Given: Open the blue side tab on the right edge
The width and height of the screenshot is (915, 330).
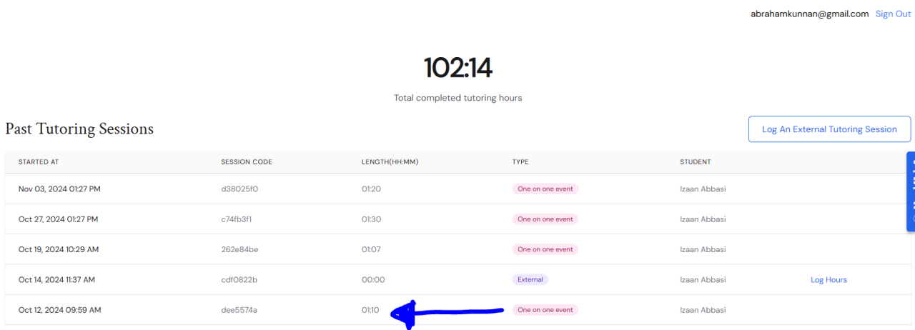Looking at the screenshot, I should pyautogui.click(x=911, y=191).
